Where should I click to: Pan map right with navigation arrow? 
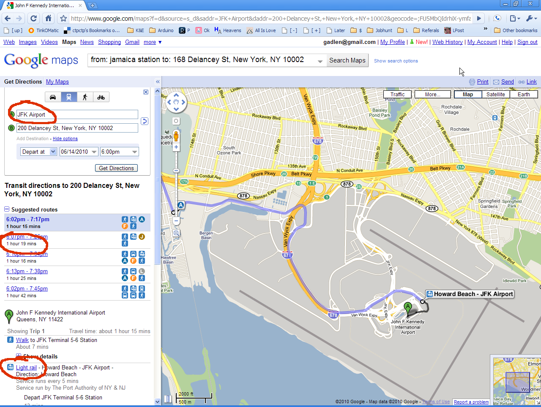pos(183,102)
